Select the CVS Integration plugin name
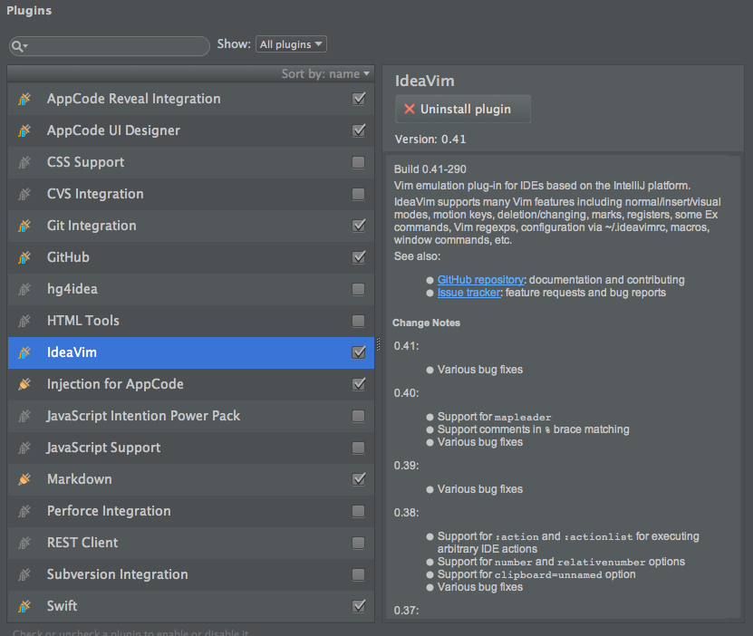The width and height of the screenshot is (753, 636). (x=95, y=194)
